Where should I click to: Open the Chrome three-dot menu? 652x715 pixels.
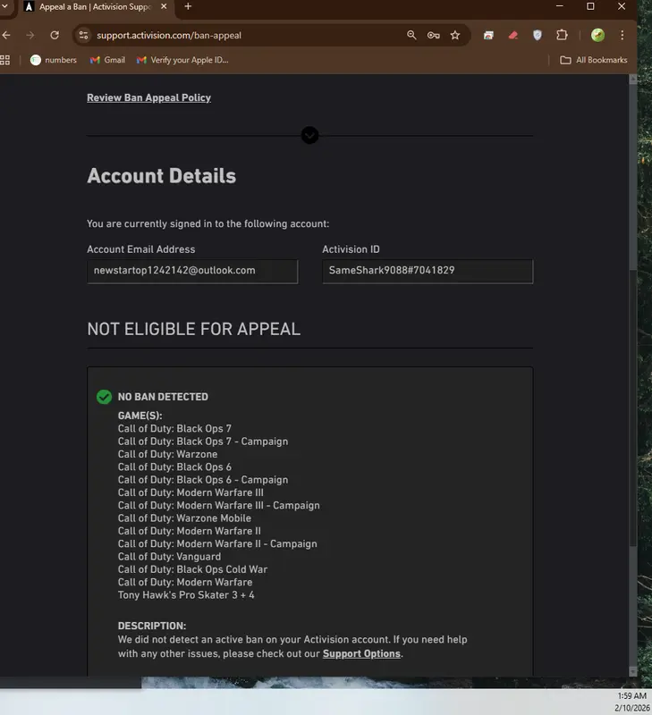[x=622, y=35]
